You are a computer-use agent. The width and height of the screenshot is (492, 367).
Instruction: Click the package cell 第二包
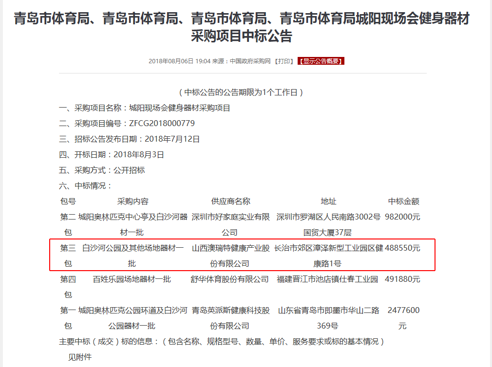(68, 225)
